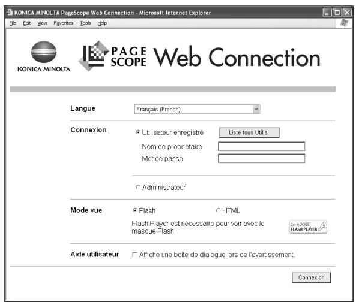356x302 pixels.
Task: Select the Administrateur radio button
Action: click(x=137, y=187)
